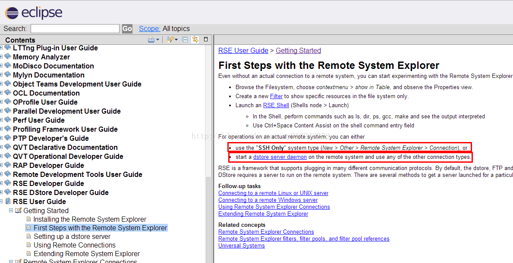This screenshot has width=513, height=263.
Task: Click the Getting Started topic book icon
Action: tap(18, 210)
